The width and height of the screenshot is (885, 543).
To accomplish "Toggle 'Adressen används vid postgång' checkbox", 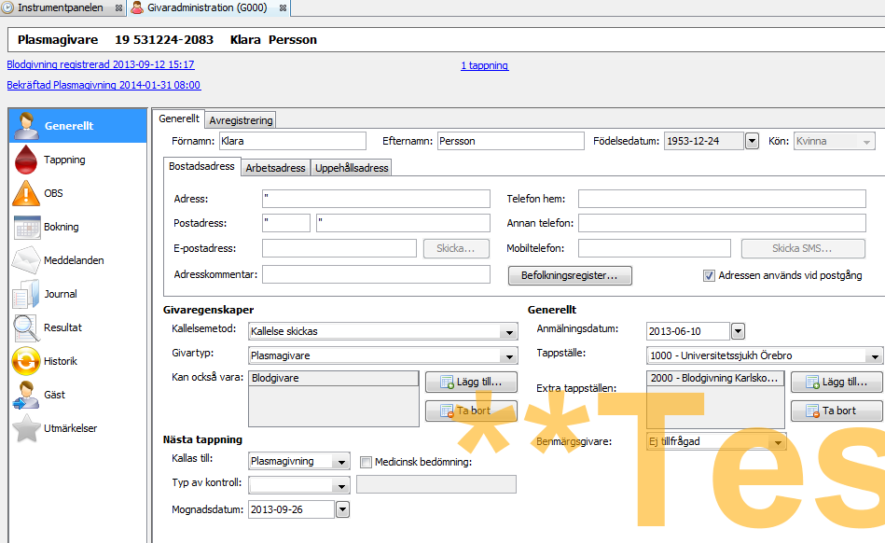I will pos(709,275).
